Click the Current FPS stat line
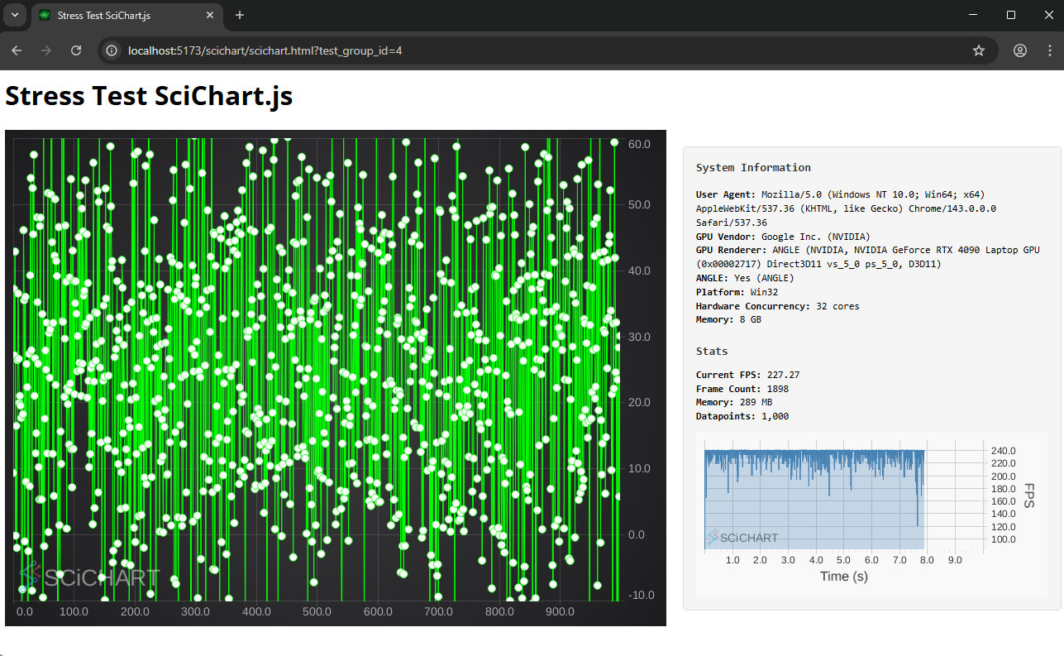The height and width of the screenshot is (656, 1064). point(747,375)
